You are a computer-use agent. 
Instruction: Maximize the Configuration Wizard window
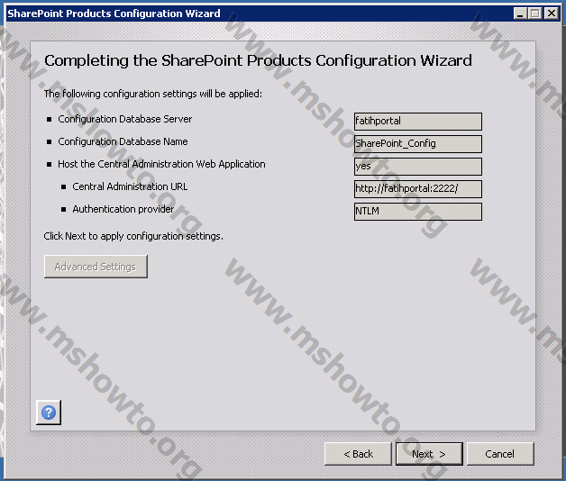point(535,14)
